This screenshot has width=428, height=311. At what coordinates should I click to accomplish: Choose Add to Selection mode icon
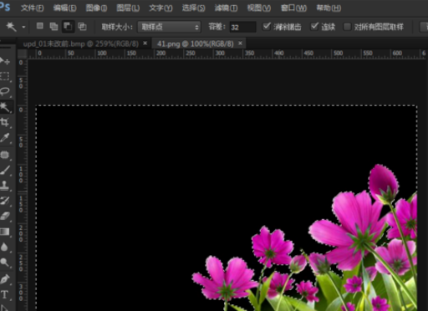53,27
